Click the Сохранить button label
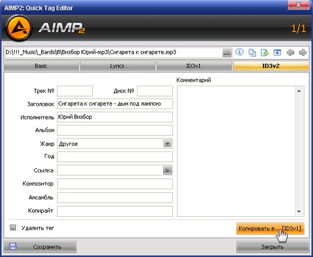The image size is (313, 257). [47, 247]
